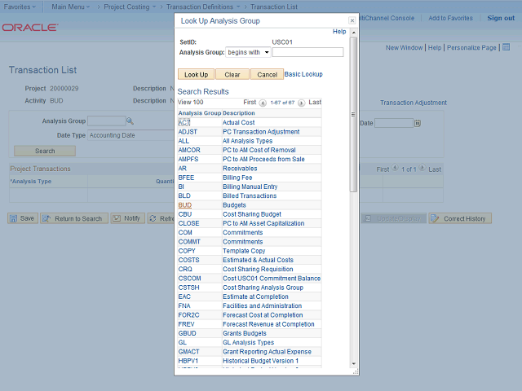Image resolution: width=522 pixels, height=391 pixels.
Task: Click the Date input field
Action: coord(394,123)
